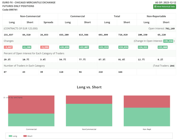
Task: Click the trader count 94
Action: tap(80, 72)
